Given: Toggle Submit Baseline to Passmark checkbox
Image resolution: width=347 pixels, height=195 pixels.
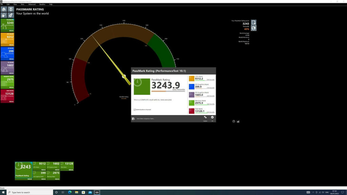Looking at the screenshot, I should point(135,110).
